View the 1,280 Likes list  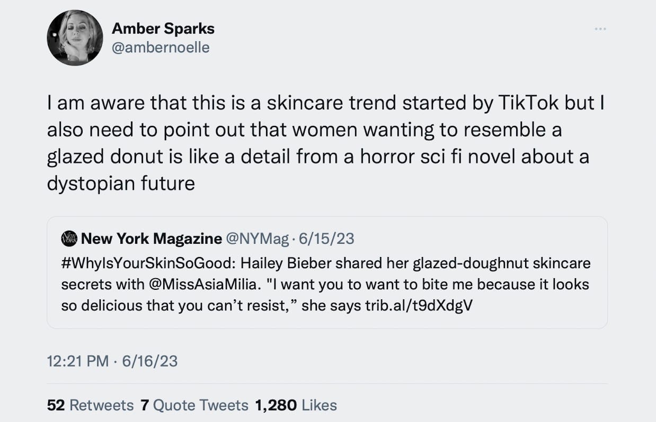pyautogui.click(x=296, y=405)
